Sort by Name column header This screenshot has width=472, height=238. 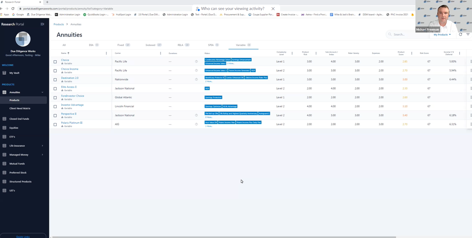coord(65,53)
